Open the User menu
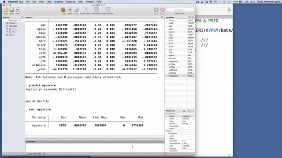 click(x=80, y=2)
